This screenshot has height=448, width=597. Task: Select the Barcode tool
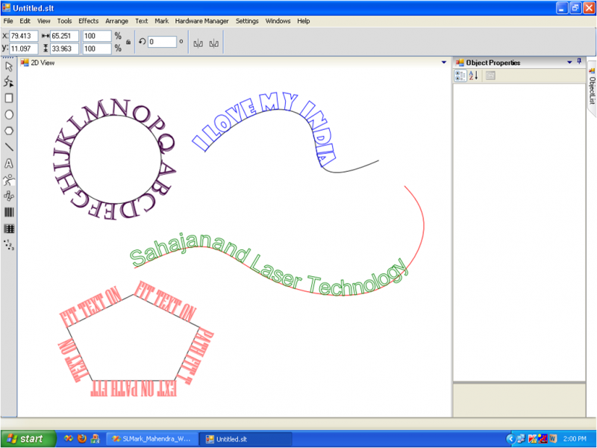(x=9, y=212)
